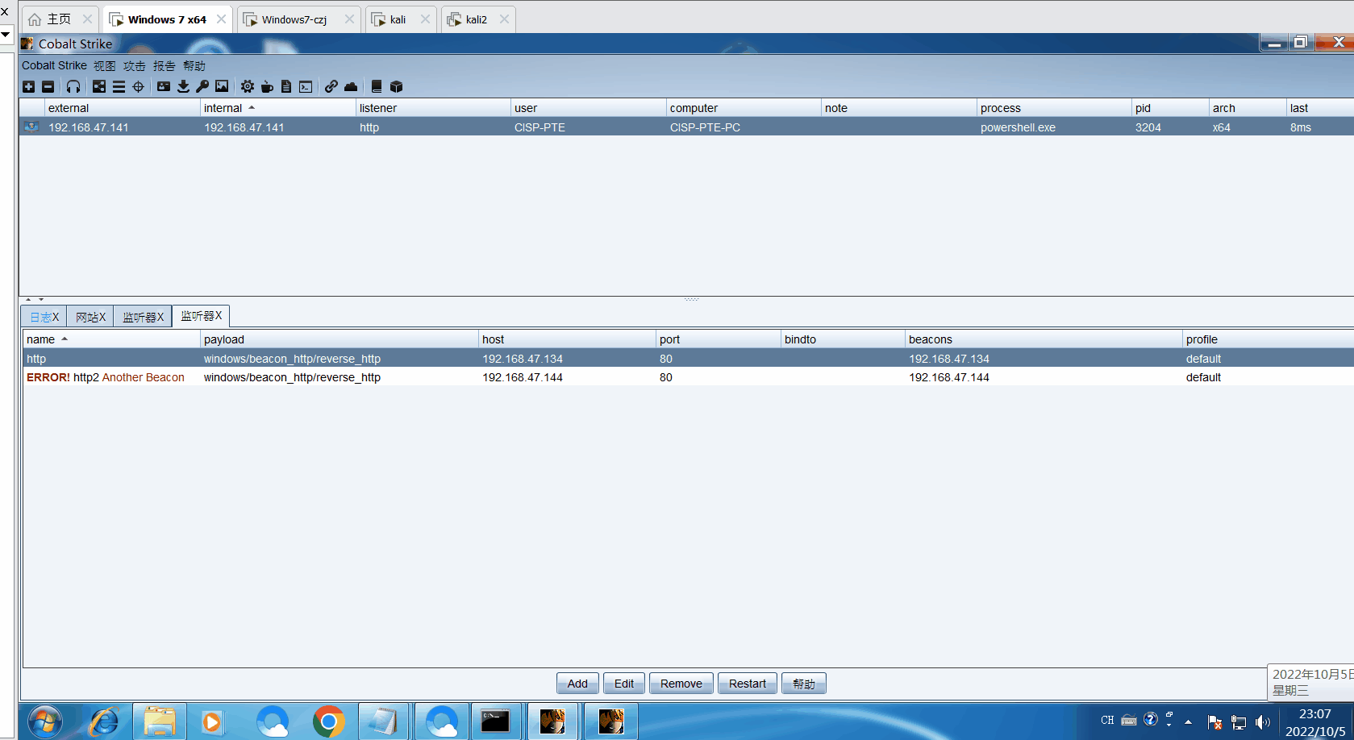The width and height of the screenshot is (1354, 740).
Task: Click the document macro icon in toolbar
Action: tap(286, 87)
